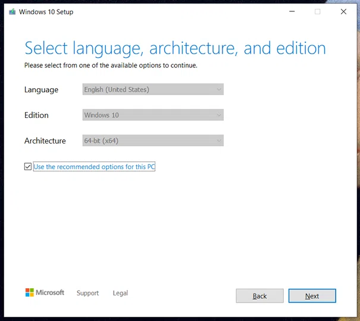Click the "Windows 10 Setup" title text
The image size is (360, 321).
[x=46, y=12]
